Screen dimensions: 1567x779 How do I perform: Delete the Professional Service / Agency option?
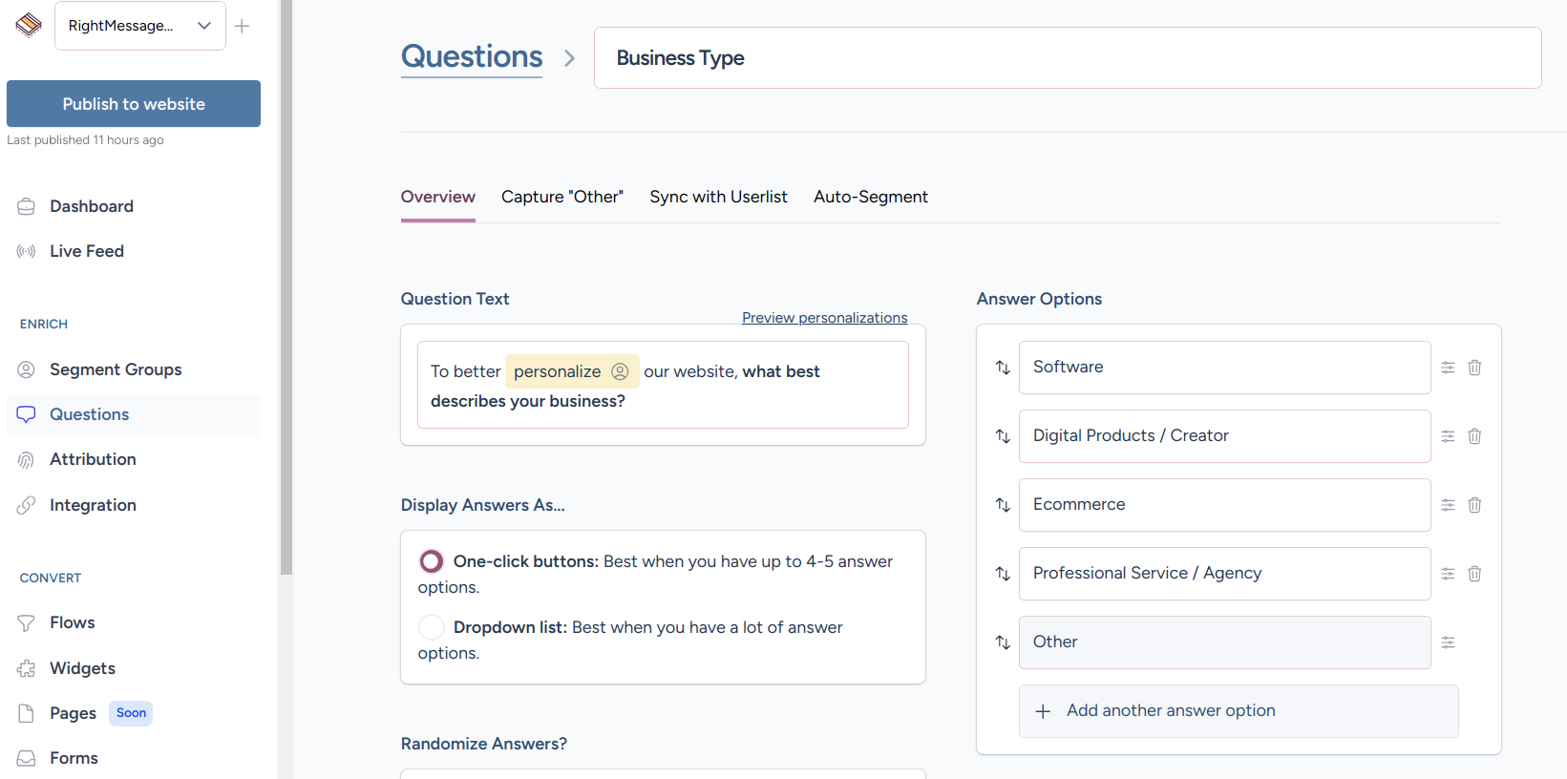coord(1474,574)
